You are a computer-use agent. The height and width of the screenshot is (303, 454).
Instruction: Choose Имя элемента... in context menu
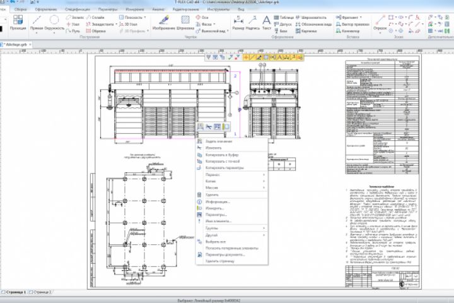click(x=231, y=221)
